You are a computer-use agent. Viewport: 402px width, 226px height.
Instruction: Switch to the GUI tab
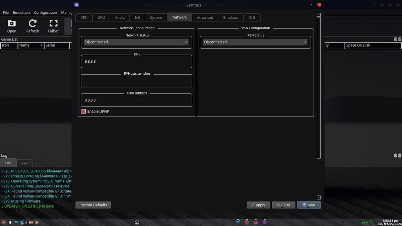[x=252, y=17]
